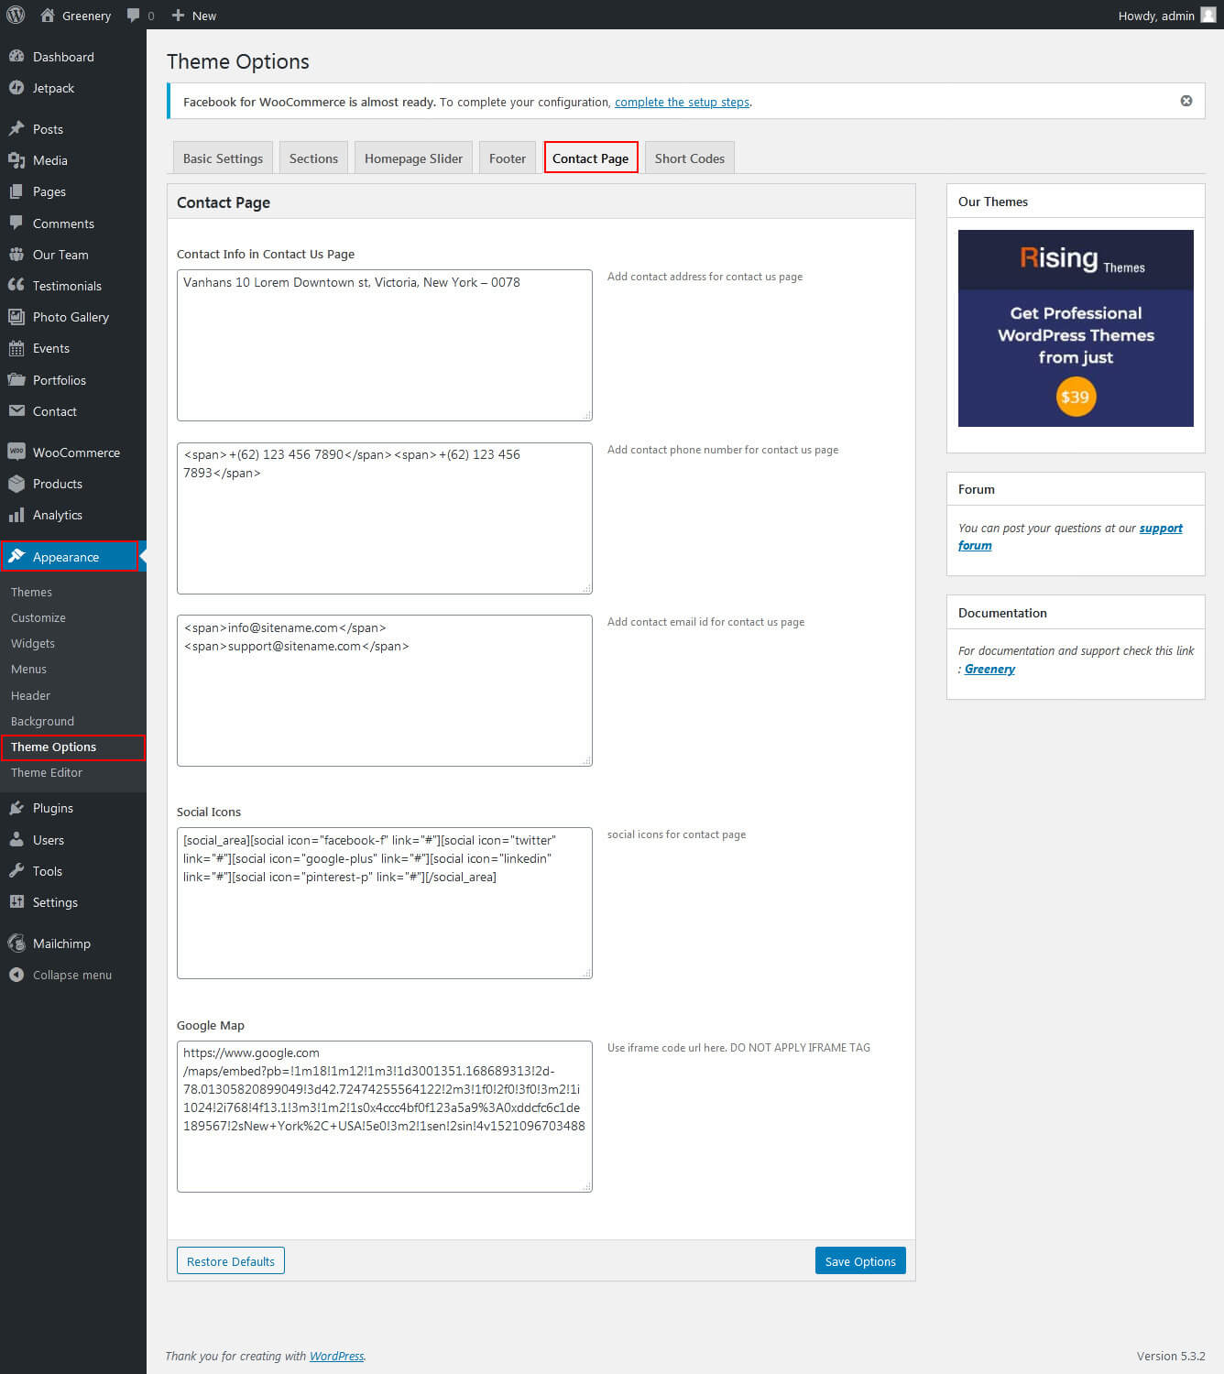The image size is (1224, 1374).
Task: Click the Rising Themes promotional banner
Action: tap(1075, 328)
